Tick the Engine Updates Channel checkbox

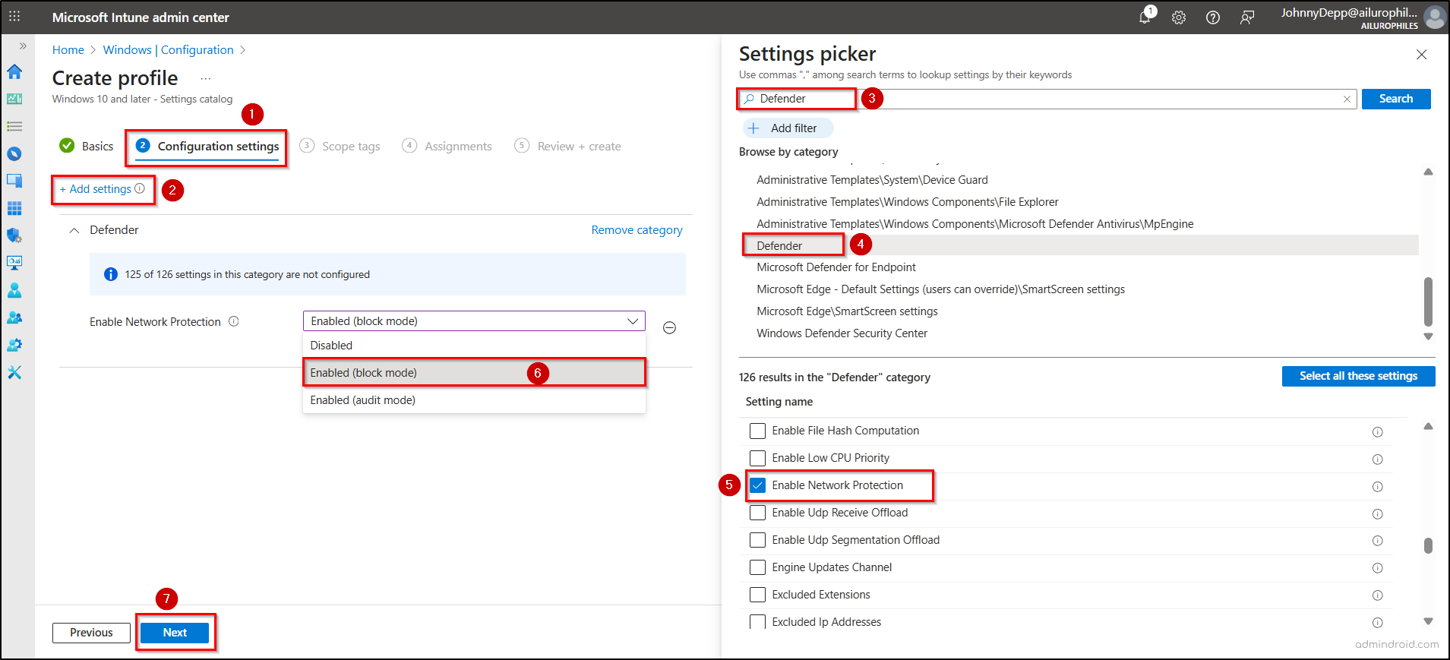click(x=757, y=567)
